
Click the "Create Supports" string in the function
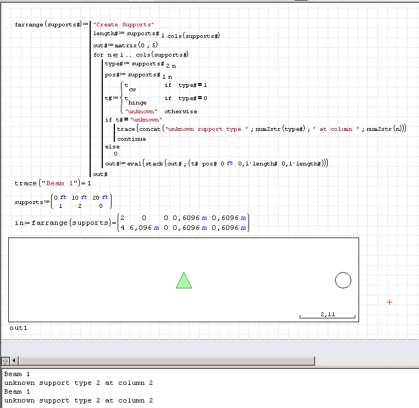(124, 25)
